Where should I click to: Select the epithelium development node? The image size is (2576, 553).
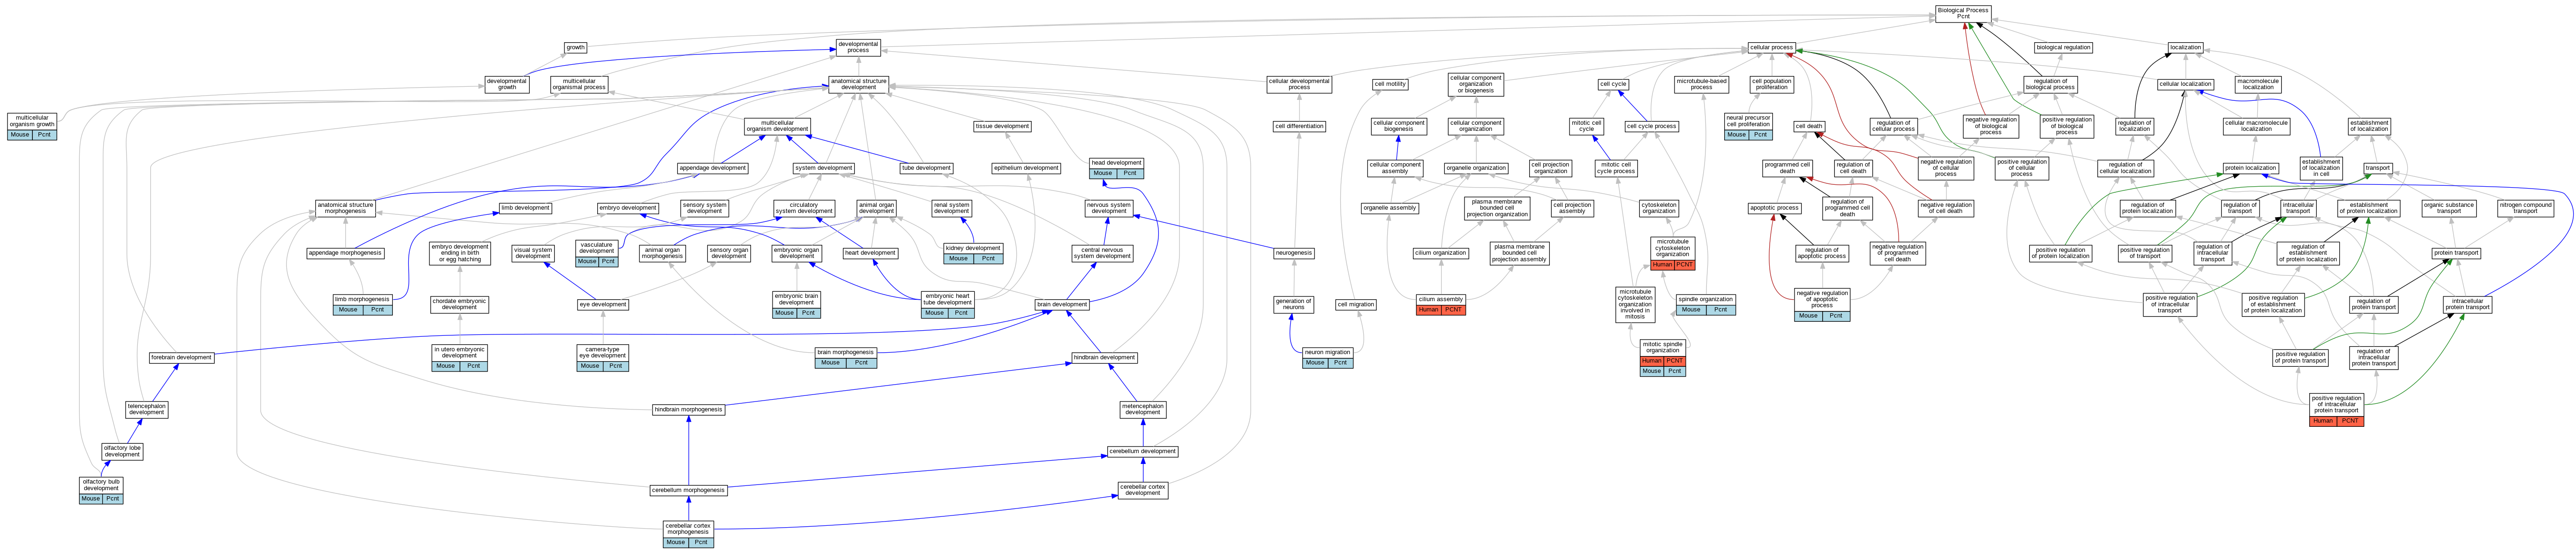[x=1026, y=168]
